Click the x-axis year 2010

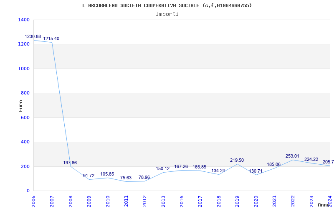108,201
